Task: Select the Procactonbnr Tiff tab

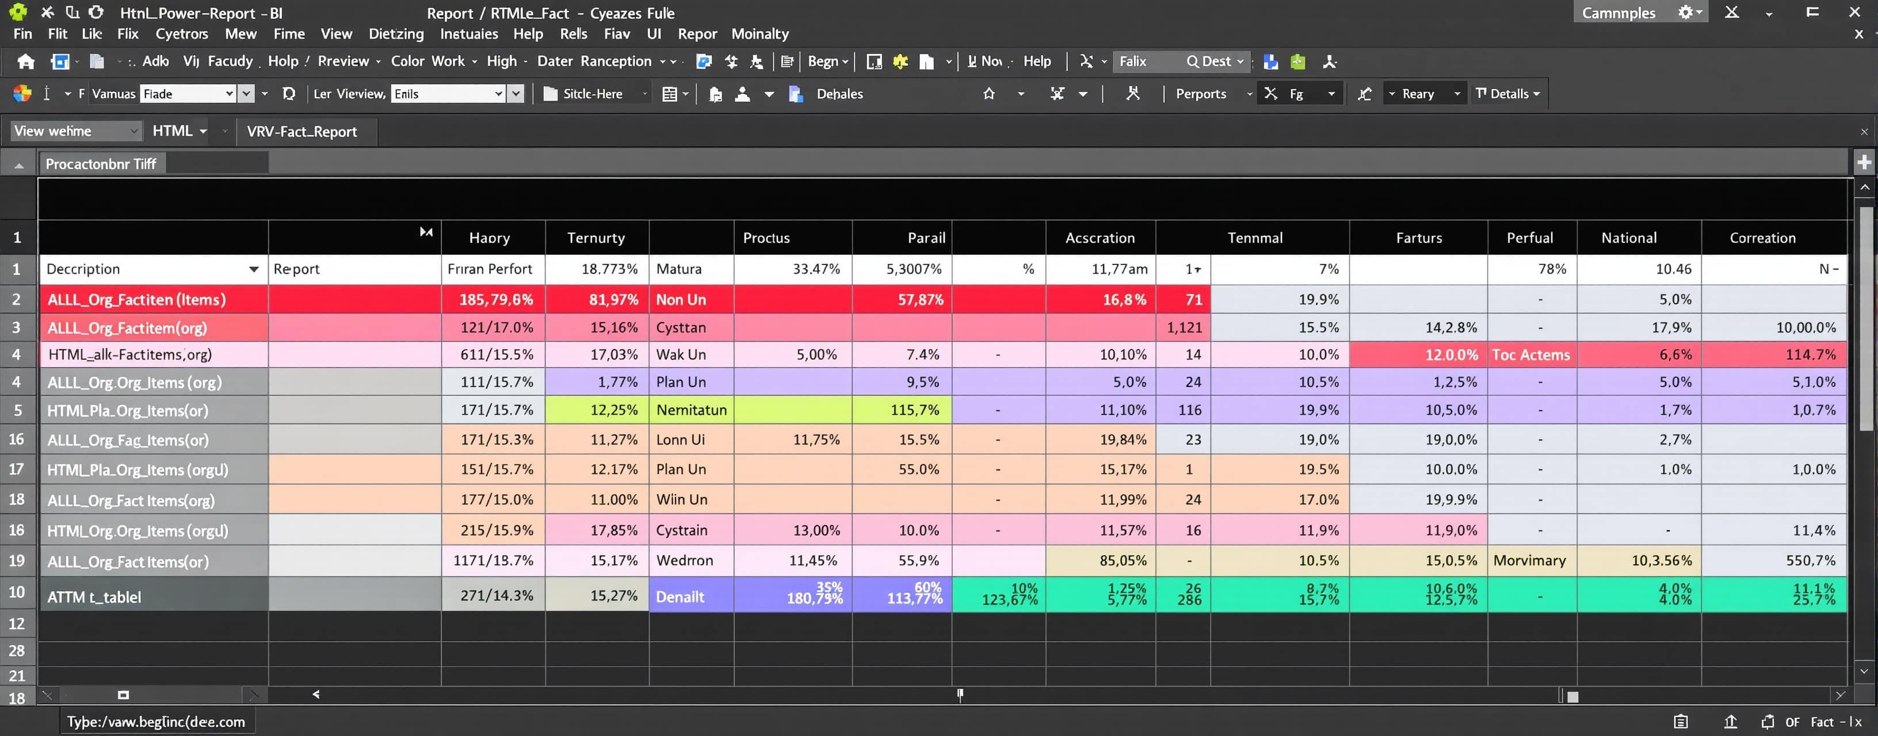Action: click(x=101, y=163)
